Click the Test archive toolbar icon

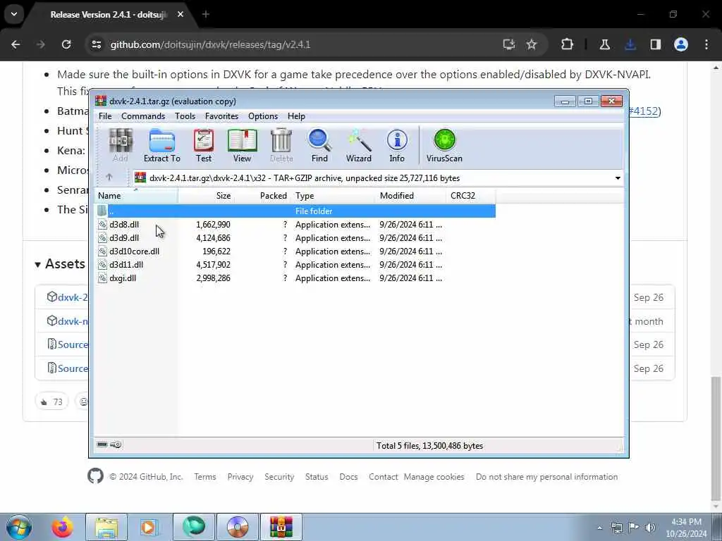pos(204,145)
